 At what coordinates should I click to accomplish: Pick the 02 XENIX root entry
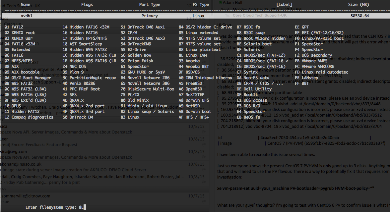(20, 33)
